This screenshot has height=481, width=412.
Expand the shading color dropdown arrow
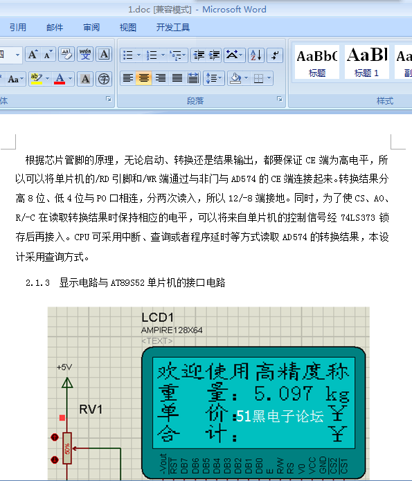tap(246, 78)
